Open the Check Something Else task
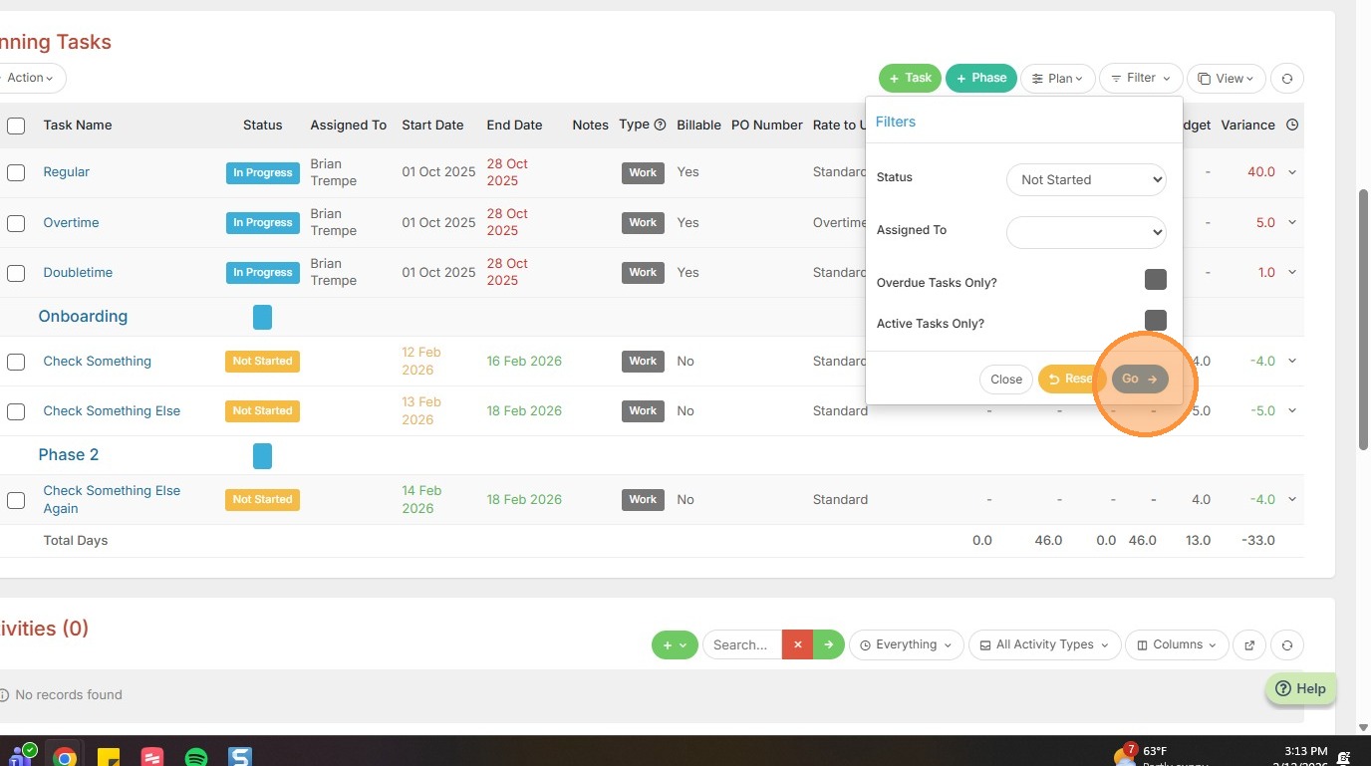 click(112, 411)
